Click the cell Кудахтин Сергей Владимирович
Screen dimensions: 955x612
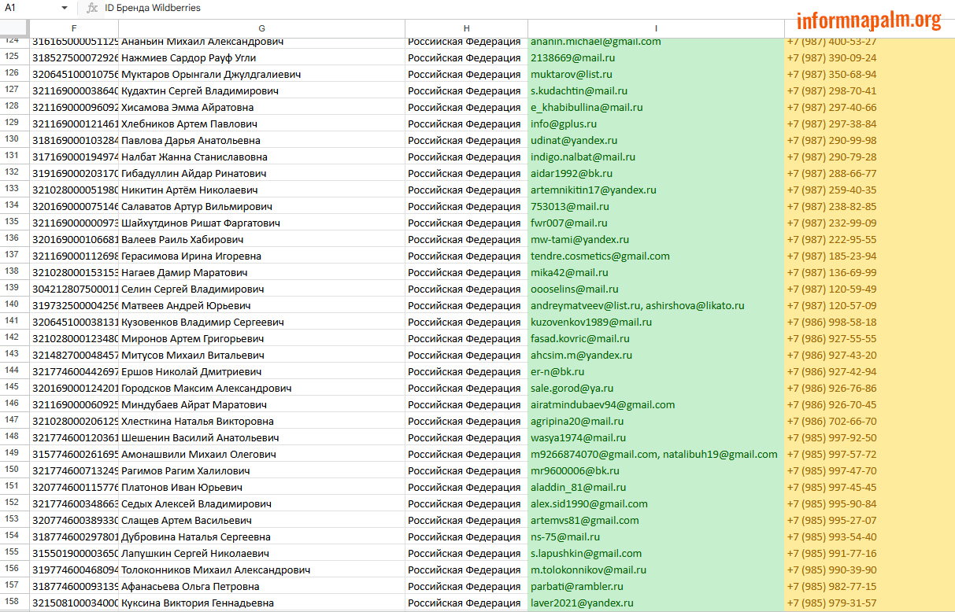pos(261,90)
